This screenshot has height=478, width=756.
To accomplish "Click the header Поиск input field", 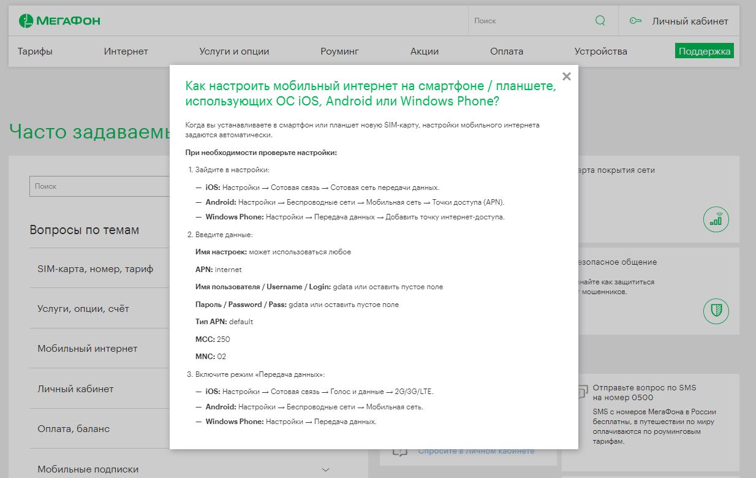I will tap(530, 21).
